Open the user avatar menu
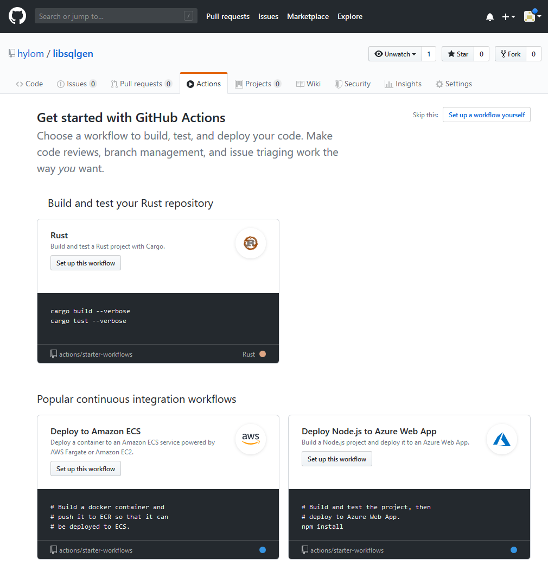 [532, 16]
